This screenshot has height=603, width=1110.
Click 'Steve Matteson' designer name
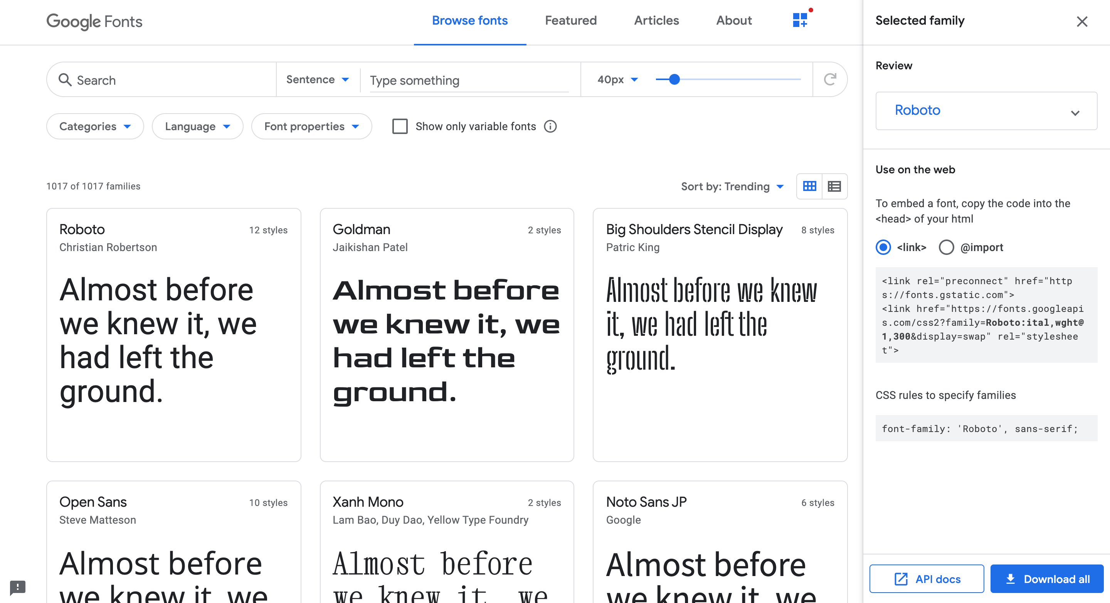coord(98,519)
